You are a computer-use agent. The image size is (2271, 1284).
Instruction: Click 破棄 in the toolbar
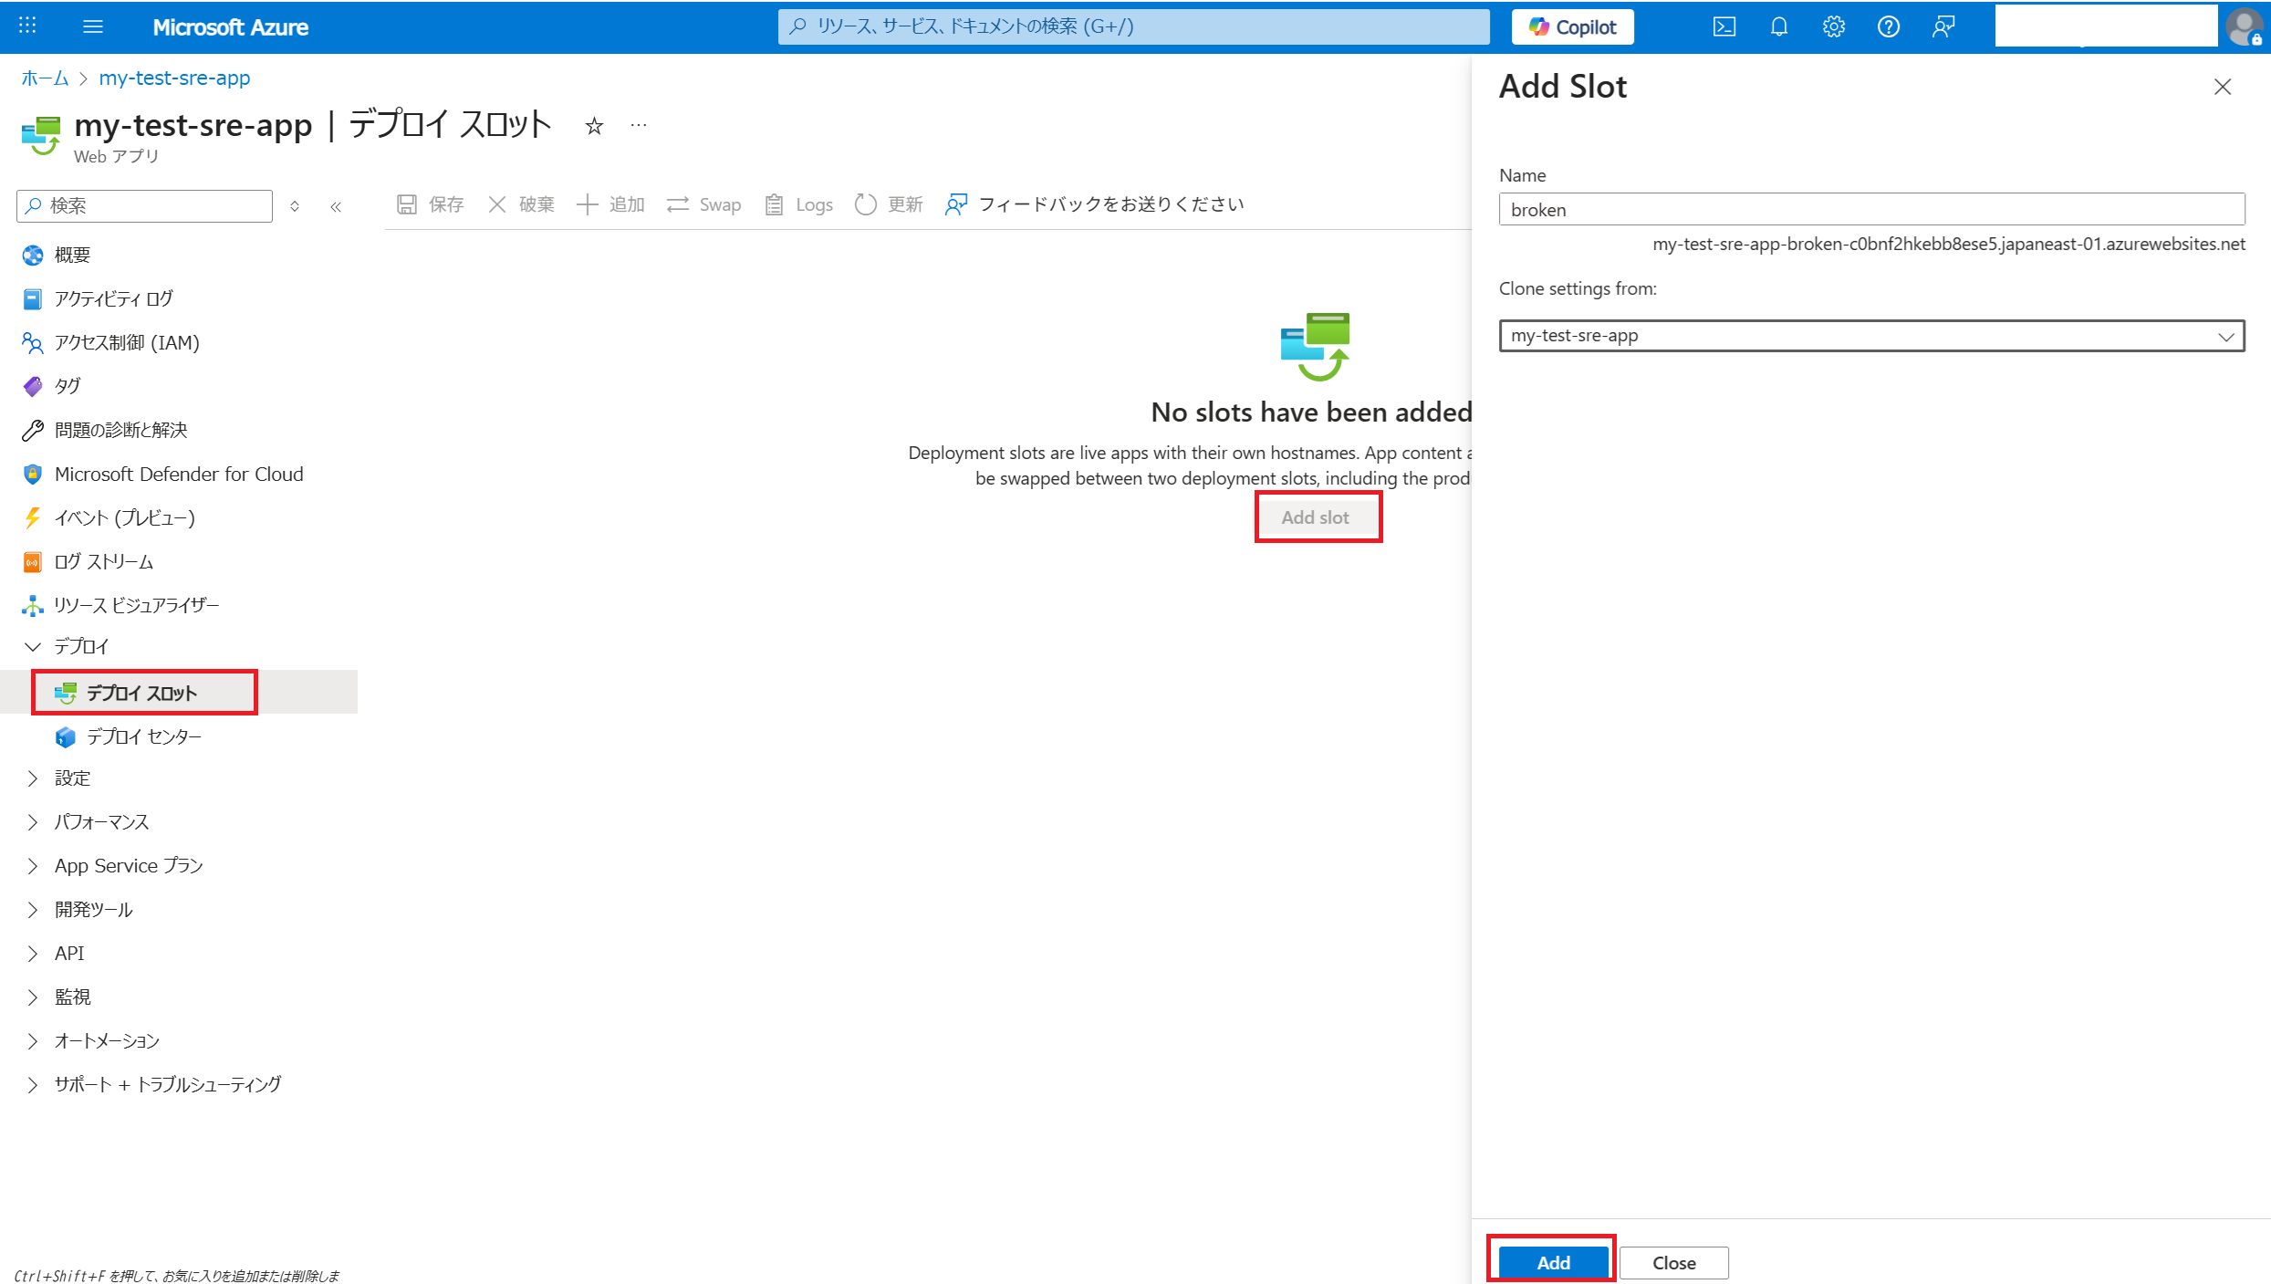point(521,204)
